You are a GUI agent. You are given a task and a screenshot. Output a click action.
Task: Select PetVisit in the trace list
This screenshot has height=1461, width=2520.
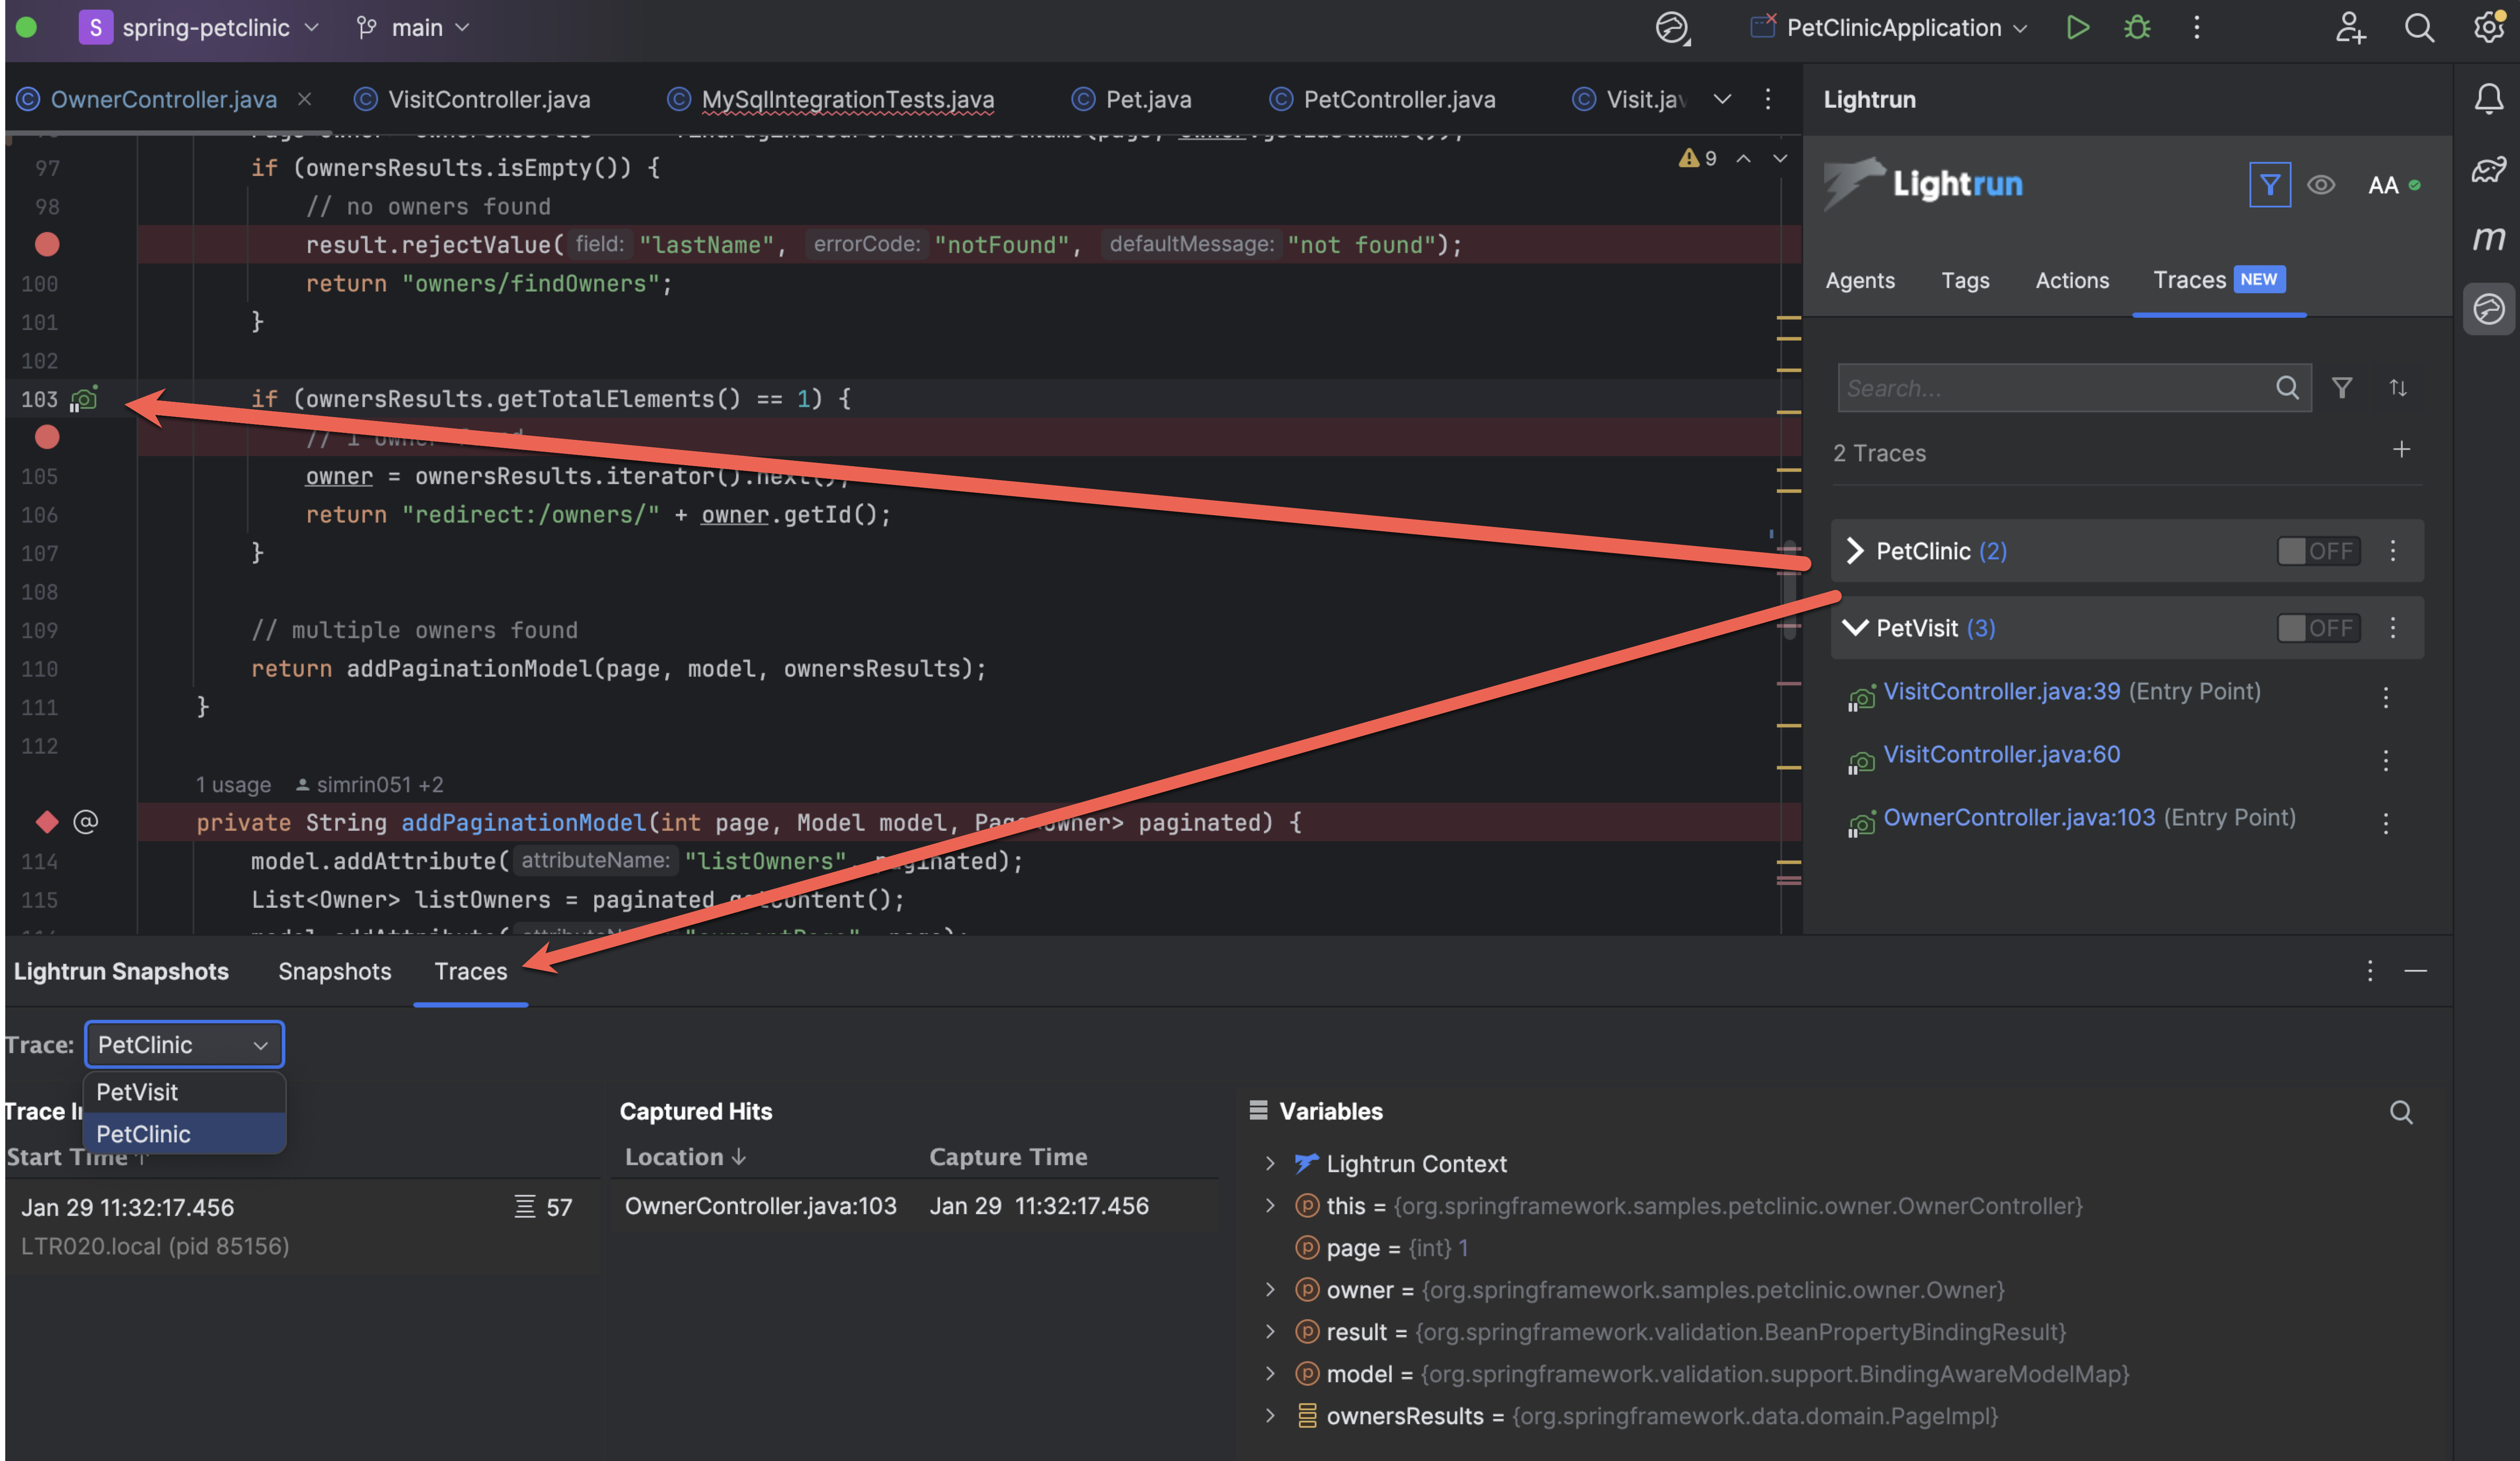[137, 1092]
